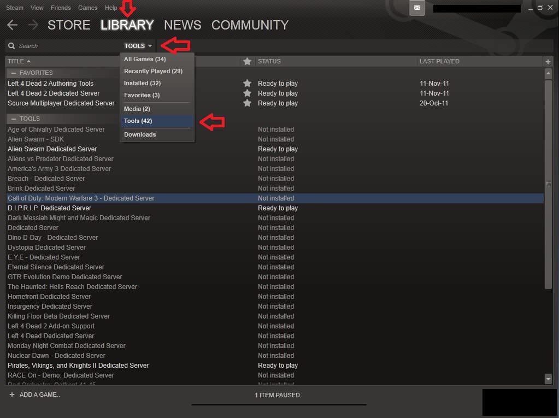The width and height of the screenshot is (559, 418).
Task: Unfavorite Source Multiplayer Dedicated Server star
Action: click(247, 103)
